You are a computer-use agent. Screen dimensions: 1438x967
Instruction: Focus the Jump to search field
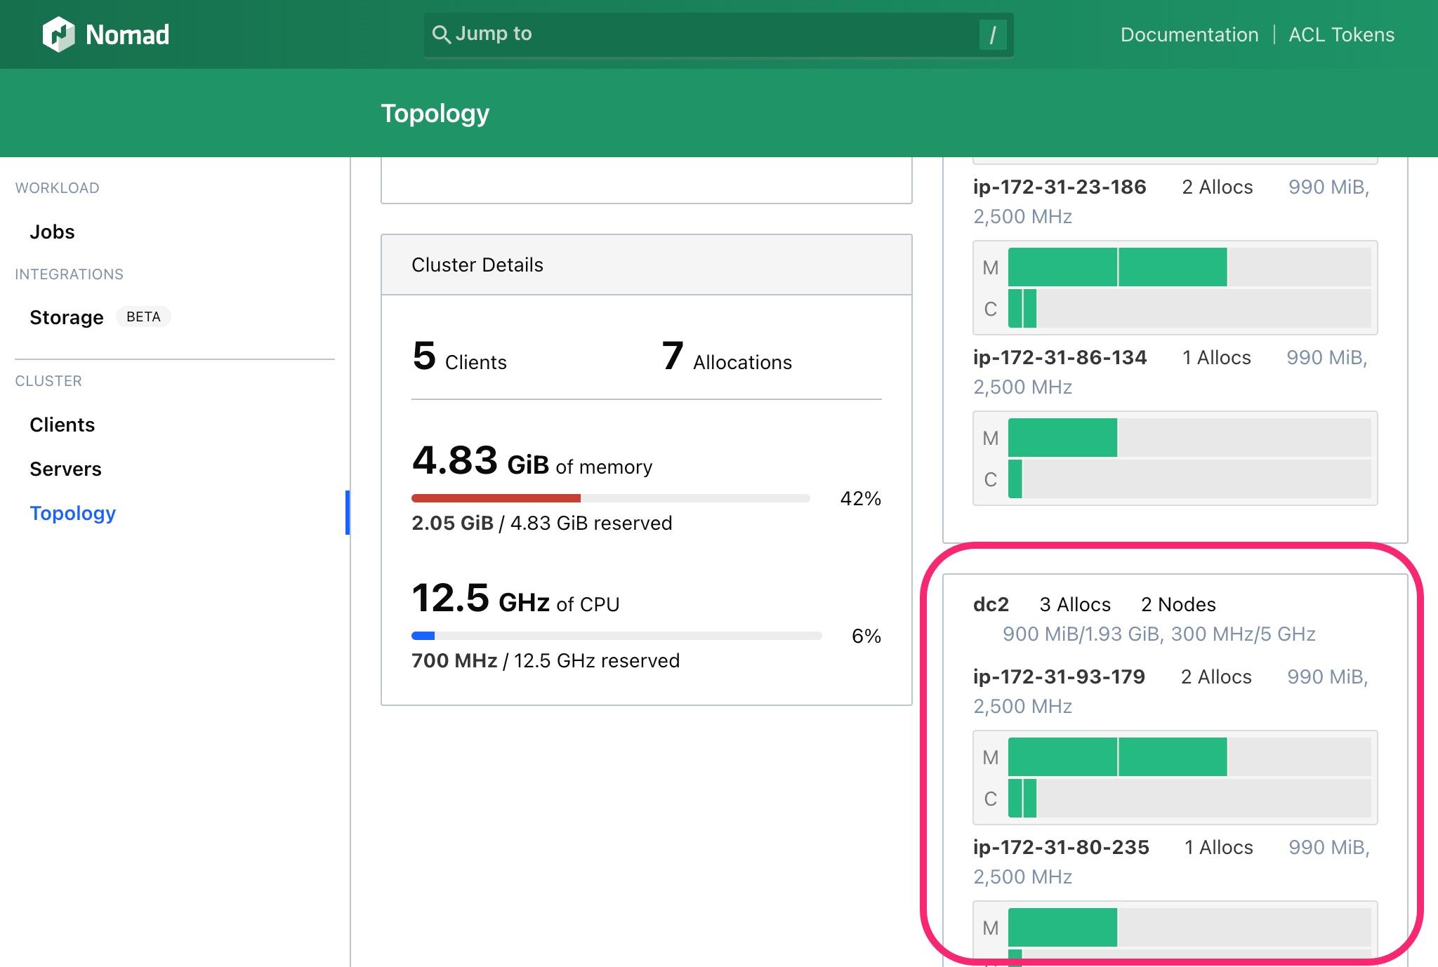(x=718, y=34)
